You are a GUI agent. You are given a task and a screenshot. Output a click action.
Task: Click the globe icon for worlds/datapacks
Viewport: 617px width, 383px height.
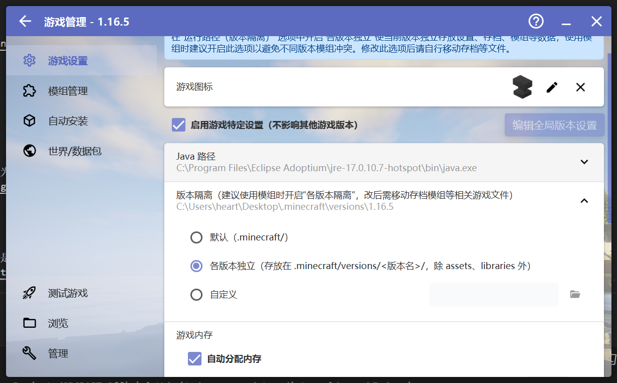pyautogui.click(x=30, y=151)
